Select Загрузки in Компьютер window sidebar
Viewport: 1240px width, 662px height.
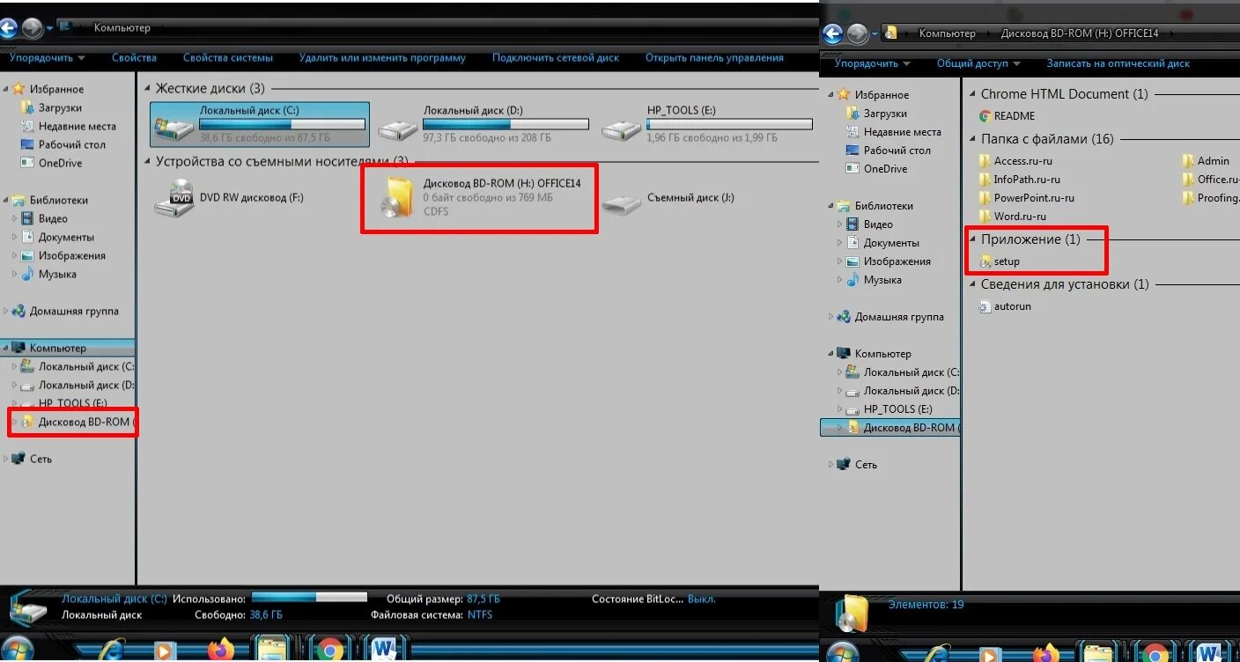tap(51, 107)
